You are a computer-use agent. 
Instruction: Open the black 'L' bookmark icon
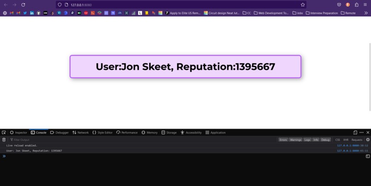(x=140, y=13)
